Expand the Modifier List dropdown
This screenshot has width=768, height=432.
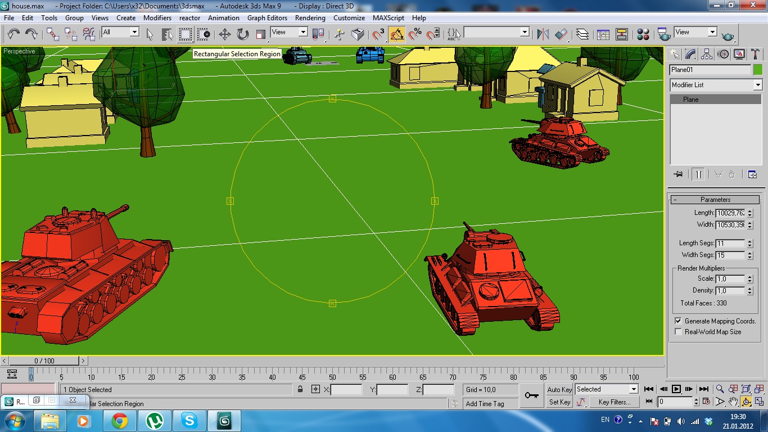pos(757,85)
